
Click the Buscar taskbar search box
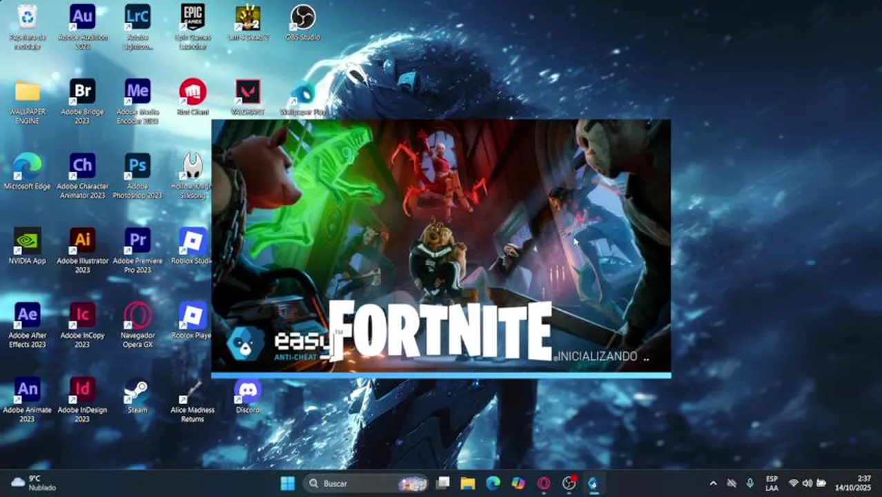point(367,483)
